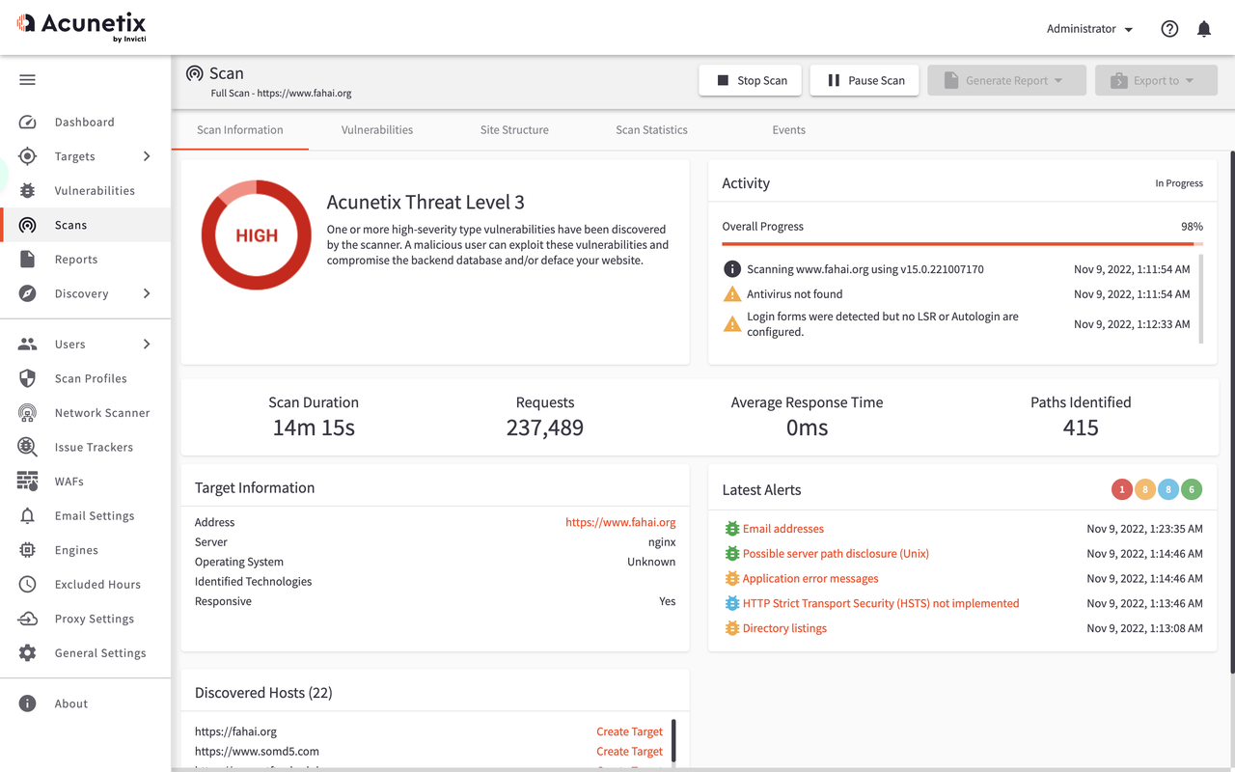
Task: Expand the Targets submenu chevron
Action: tap(147, 156)
